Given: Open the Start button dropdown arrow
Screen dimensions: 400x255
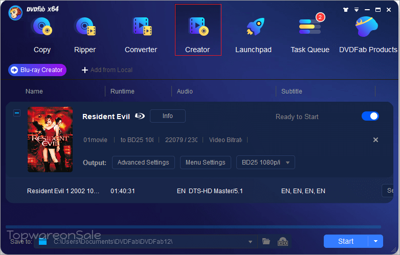Looking at the screenshot, I should click(375, 241).
